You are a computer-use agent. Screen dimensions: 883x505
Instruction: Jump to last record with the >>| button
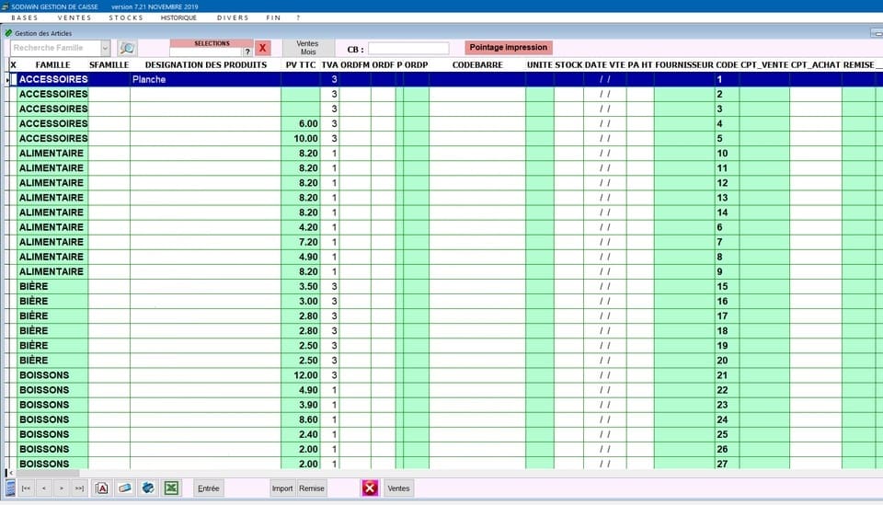[79, 488]
